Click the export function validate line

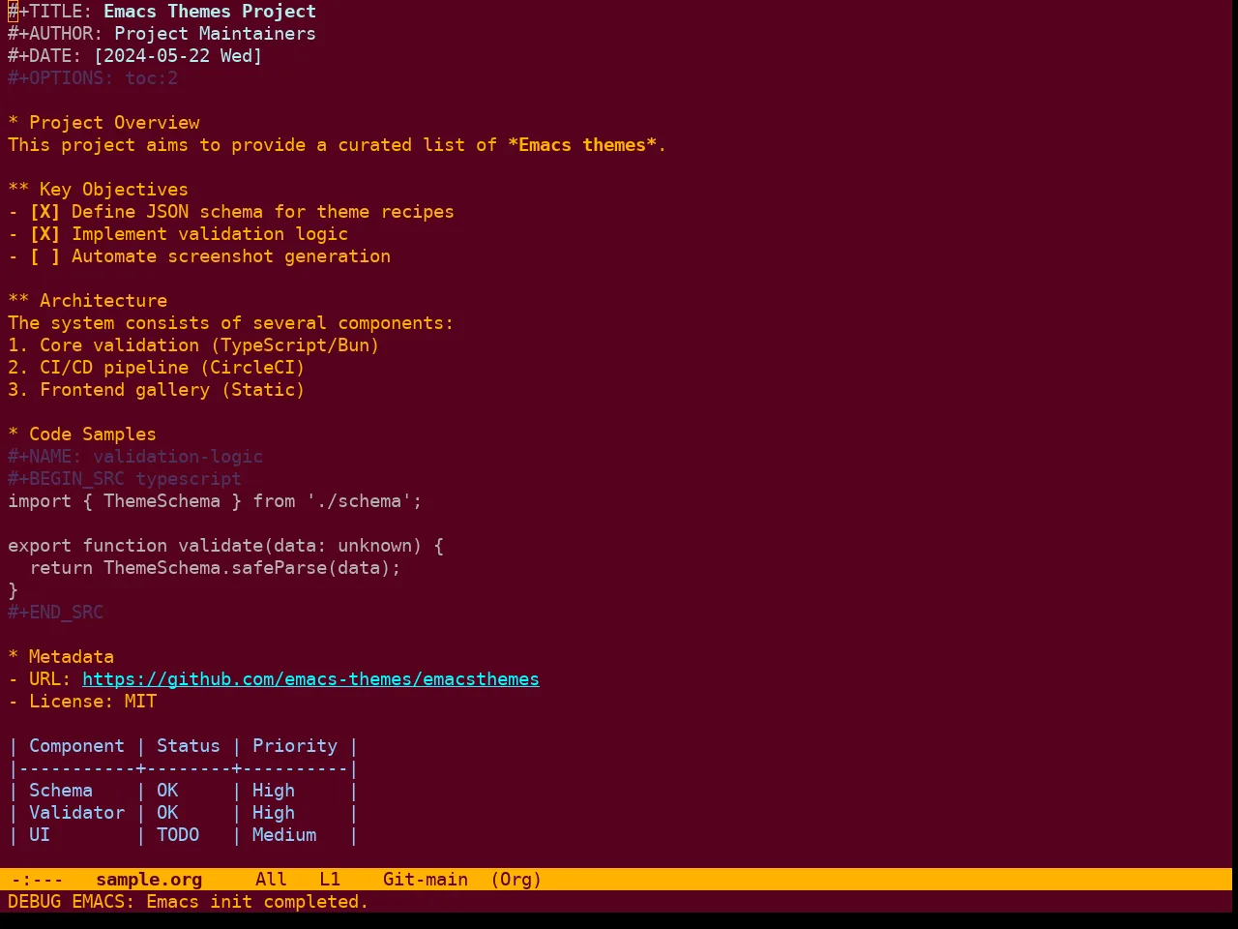tap(225, 546)
